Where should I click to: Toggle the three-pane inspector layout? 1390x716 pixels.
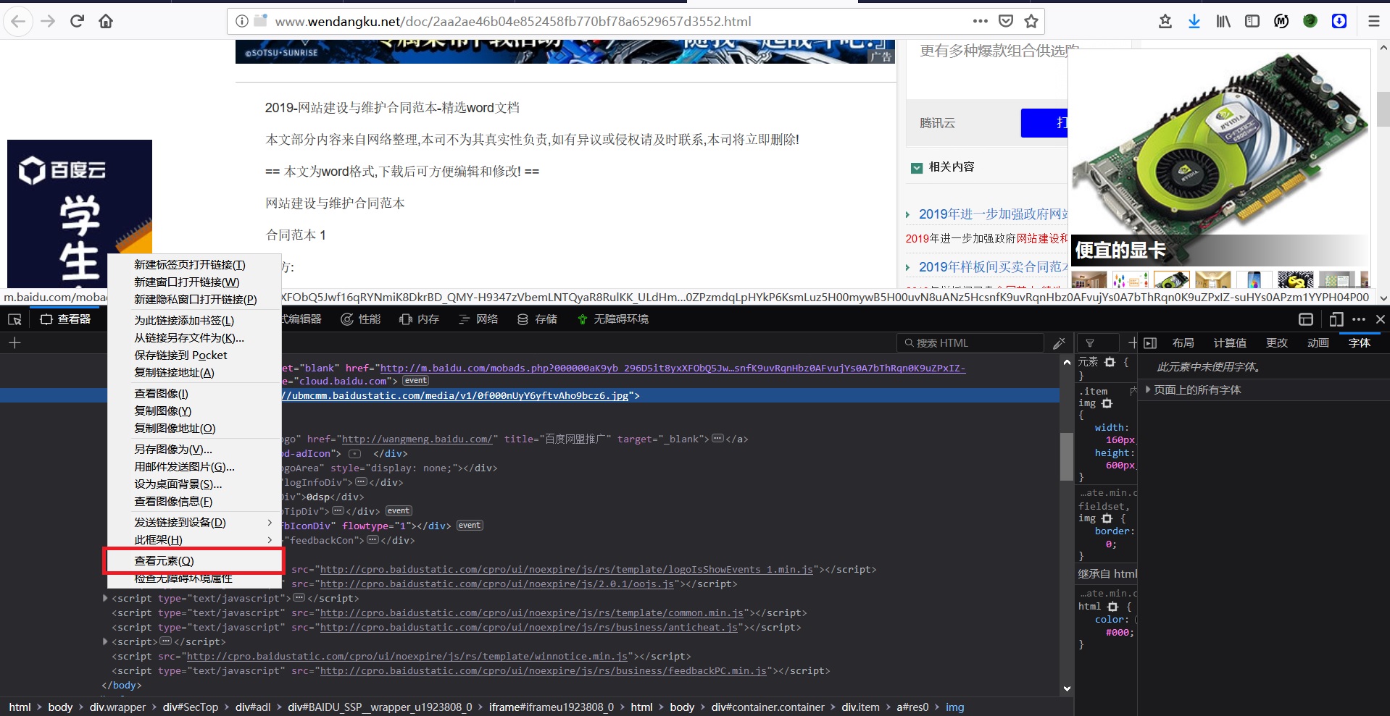tap(1150, 342)
